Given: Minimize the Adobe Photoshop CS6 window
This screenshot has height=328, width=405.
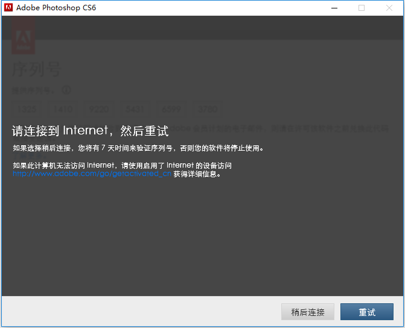Looking at the screenshot, I should 334,8.
